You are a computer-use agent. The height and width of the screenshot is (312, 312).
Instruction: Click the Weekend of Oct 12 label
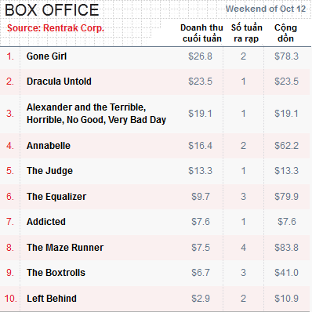pyautogui.click(x=266, y=9)
